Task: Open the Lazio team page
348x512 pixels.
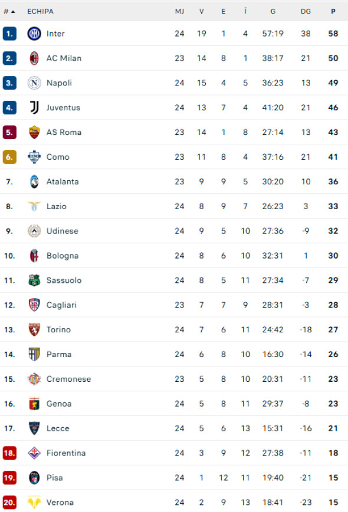Action: point(57,206)
